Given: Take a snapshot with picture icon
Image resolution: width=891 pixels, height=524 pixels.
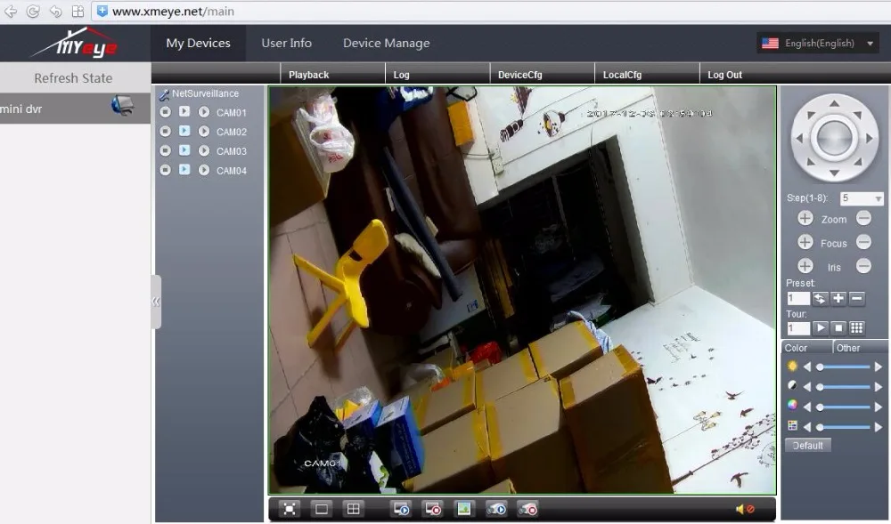Looking at the screenshot, I should [463, 509].
